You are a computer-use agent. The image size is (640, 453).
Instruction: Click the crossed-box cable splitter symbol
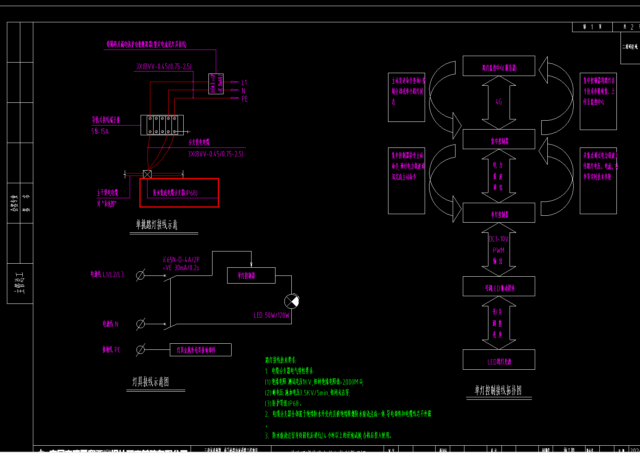(148, 174)
